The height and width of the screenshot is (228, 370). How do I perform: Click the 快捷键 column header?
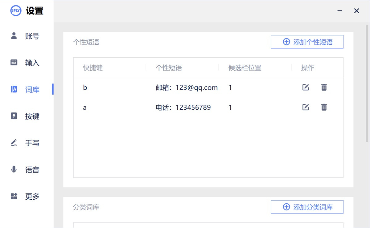pos(92,67)
